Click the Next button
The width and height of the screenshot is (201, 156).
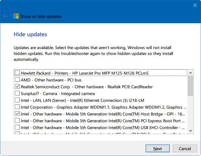[157, 149]
